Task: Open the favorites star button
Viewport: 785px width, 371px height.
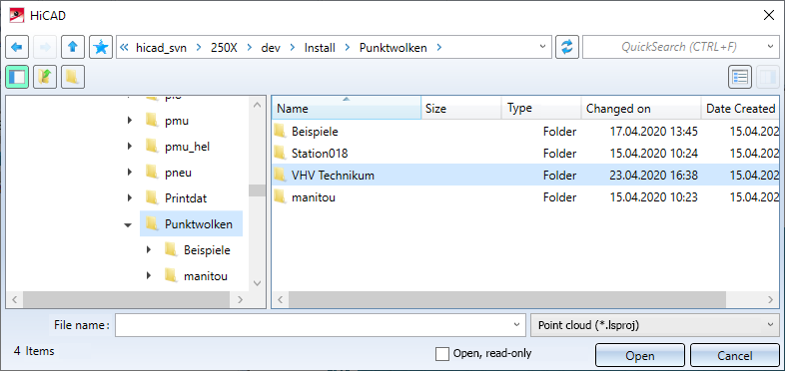Action: pos(101,47)
